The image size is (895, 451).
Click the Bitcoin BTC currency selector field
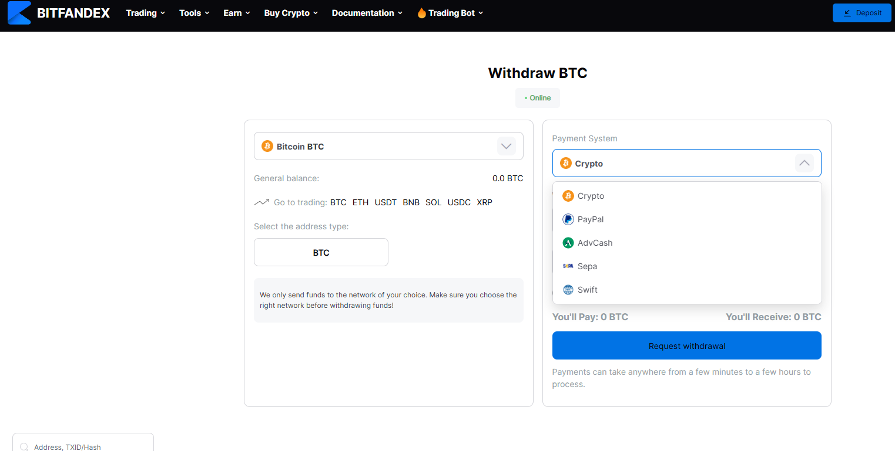point(388,146)
